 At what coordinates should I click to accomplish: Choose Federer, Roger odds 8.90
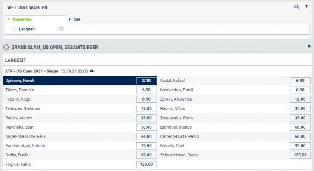146,99
